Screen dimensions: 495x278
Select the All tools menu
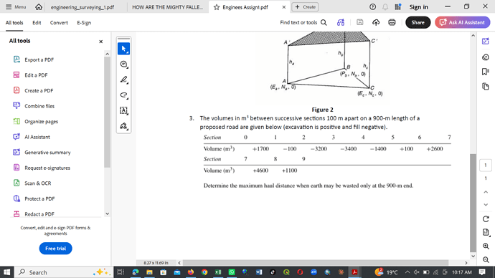[14, 23]
